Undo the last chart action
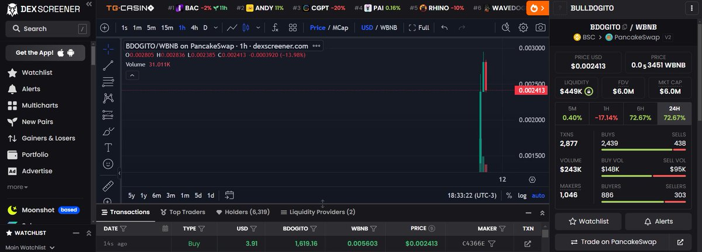 (x=445, y=27)
